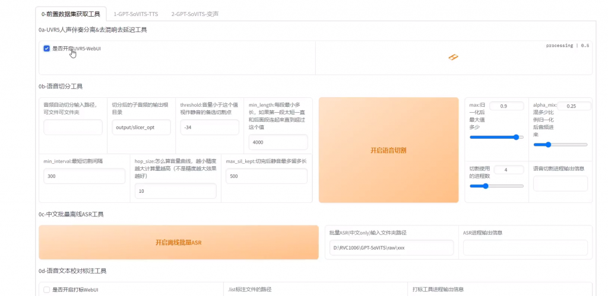The width and height of the screenshot is (608, 296).
Task: Click the hop_size field showing 10
Action: (175, 191)
